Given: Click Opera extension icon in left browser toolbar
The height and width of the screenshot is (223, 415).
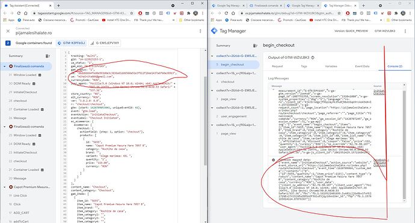Looking at the screenshot, I should point(140,13).
